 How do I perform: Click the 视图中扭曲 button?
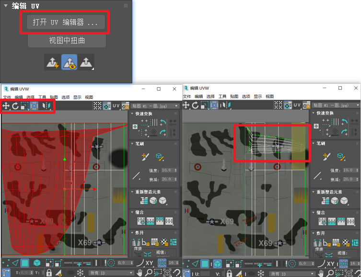point(67,41)
